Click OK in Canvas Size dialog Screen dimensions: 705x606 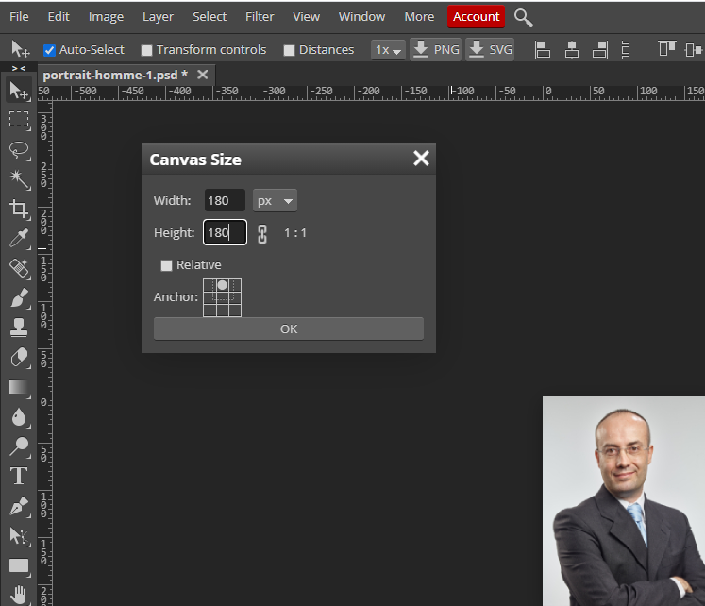tap(289, 328)
